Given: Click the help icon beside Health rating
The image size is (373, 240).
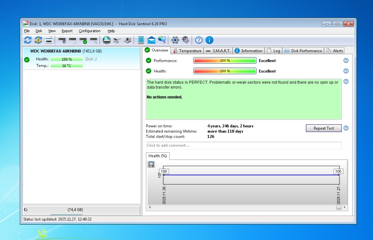Looking at the screenshot, I should point(346,71).
